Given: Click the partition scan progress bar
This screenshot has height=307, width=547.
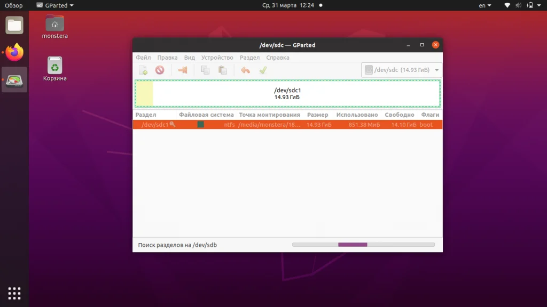Looking at the screenshot, I should (363, 245).
